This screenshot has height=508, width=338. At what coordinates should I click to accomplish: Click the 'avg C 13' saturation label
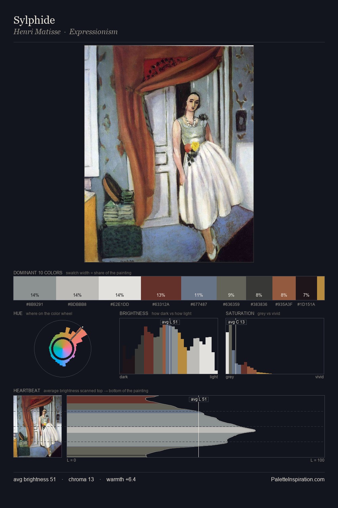pyautogui.click(x=236, y=322)
